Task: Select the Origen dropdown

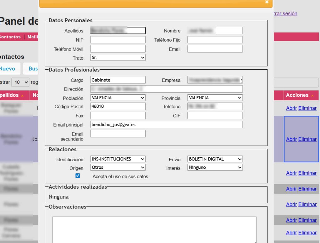Action: click(118, 167)
